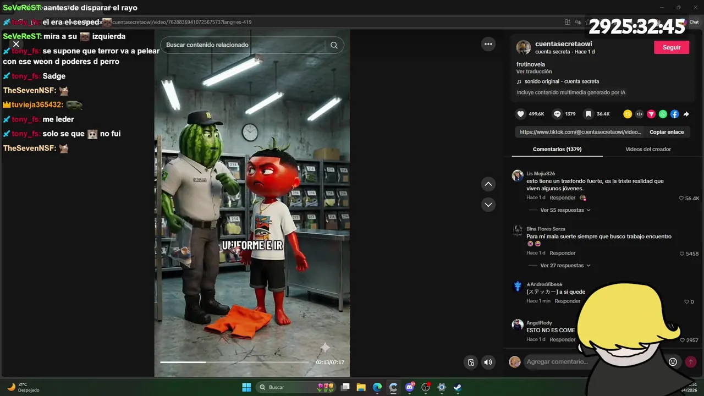Follow the creator with Seguir button
This screenshot has height=396, width=704.
[672, 47]
